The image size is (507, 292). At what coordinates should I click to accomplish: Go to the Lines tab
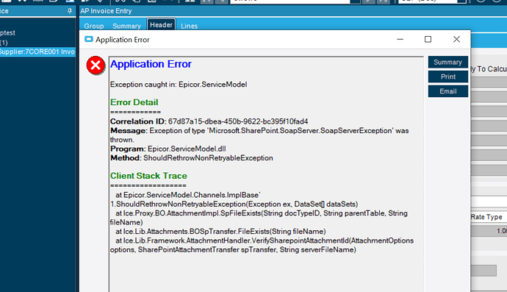(189, 26)
